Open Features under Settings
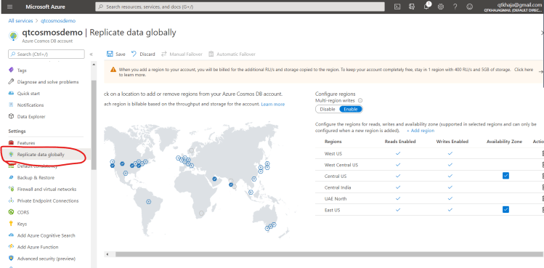The image size is (544, 268). point(26,142)
